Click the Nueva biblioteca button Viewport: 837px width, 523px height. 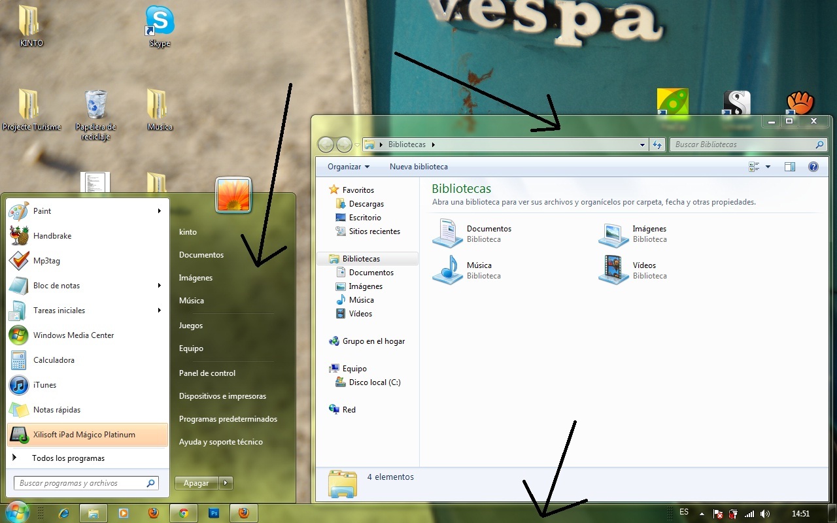coord(418,167)
